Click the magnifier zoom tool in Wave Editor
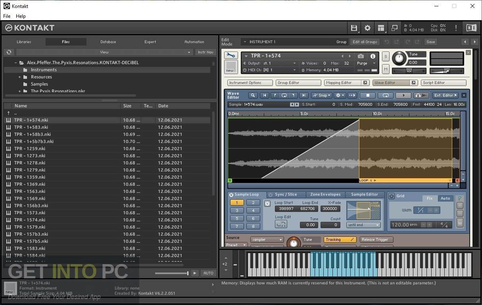 253,95
